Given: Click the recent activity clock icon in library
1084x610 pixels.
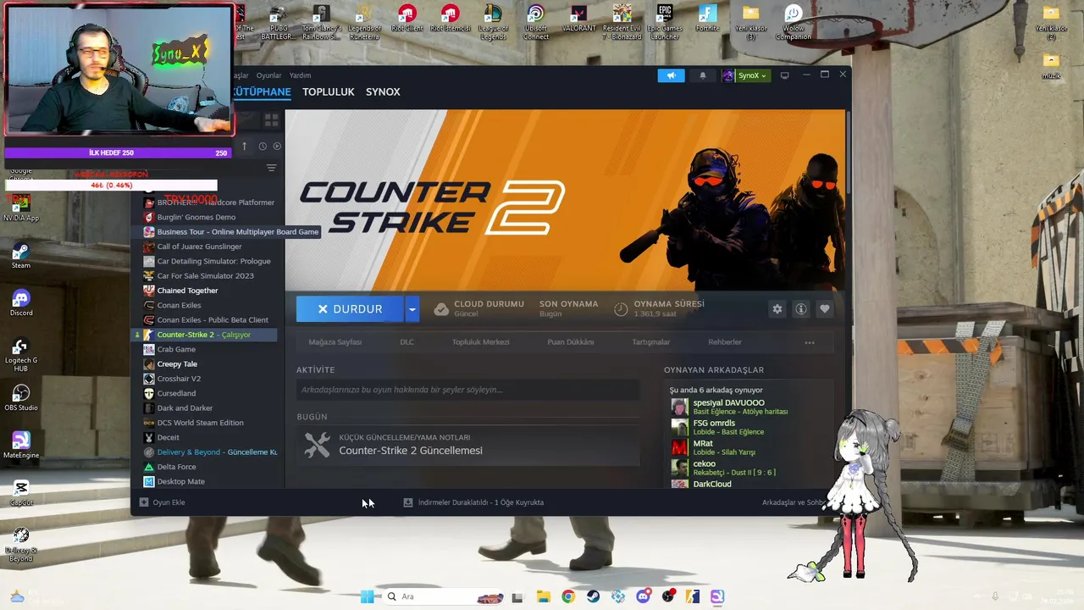Looking at the screenshot, I should click(x=263, y=147).
